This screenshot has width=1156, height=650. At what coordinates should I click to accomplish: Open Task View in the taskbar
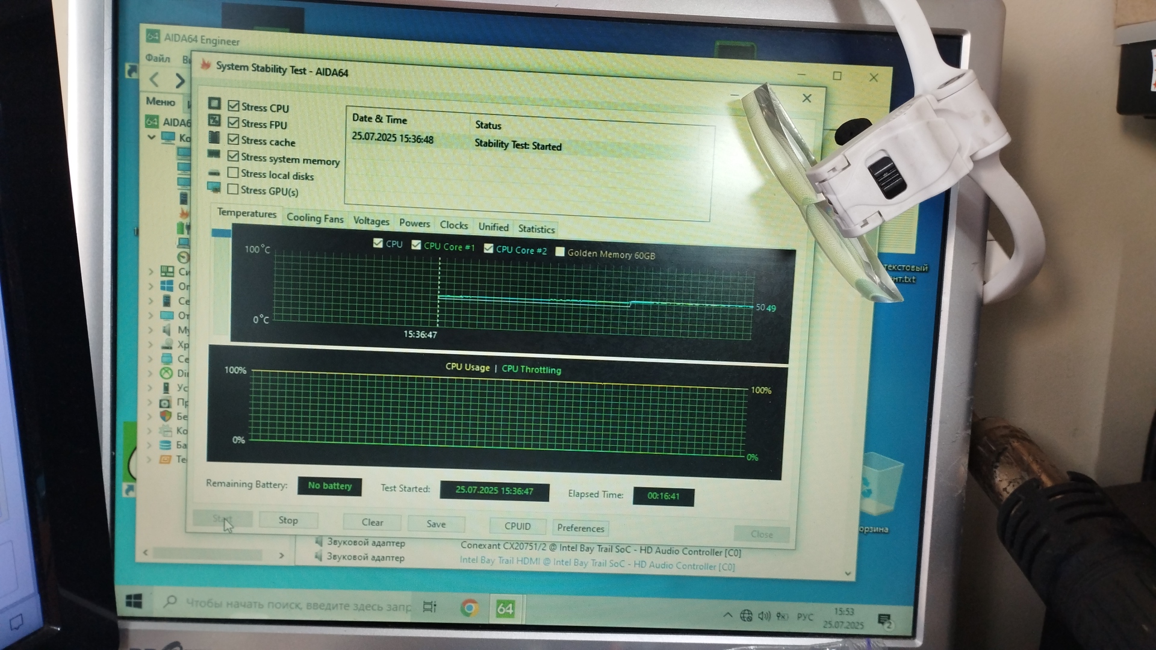point(429,607)
